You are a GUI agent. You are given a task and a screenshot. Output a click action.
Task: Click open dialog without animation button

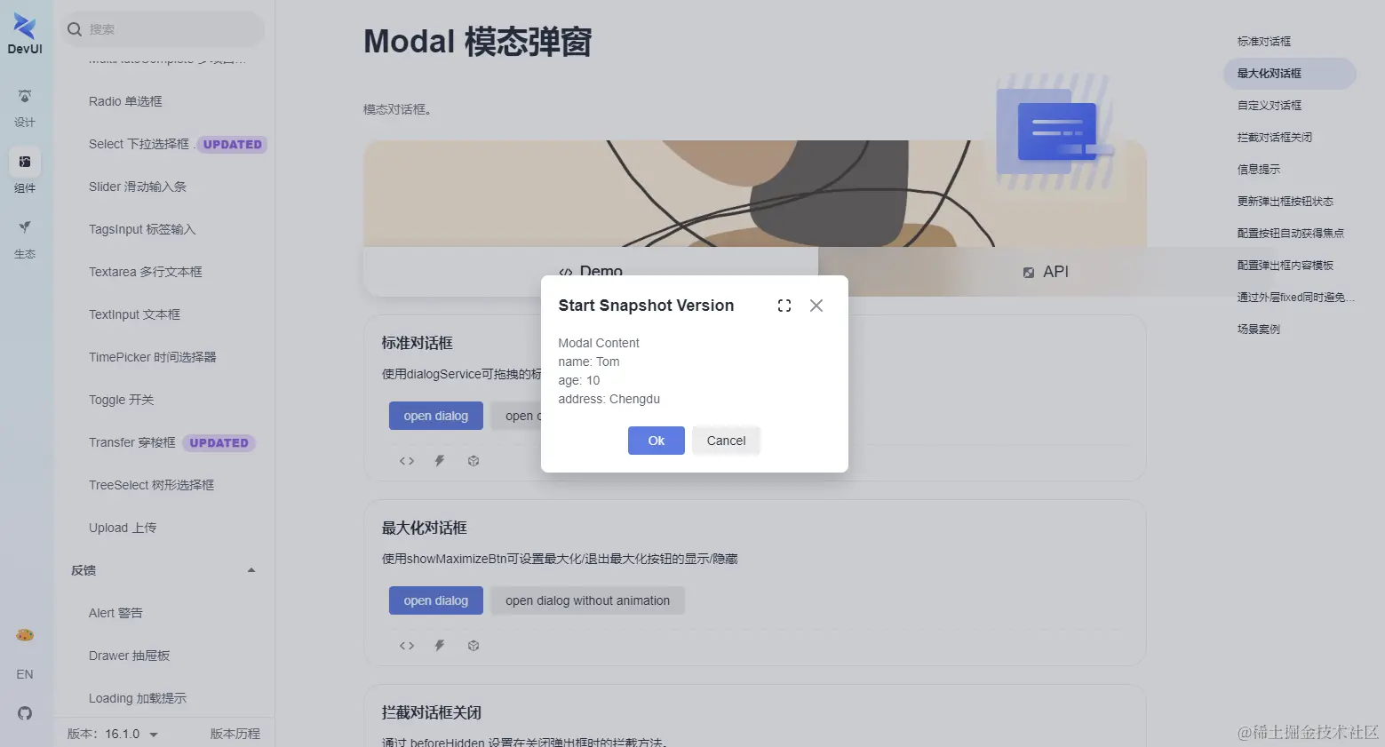click(587, 600)
